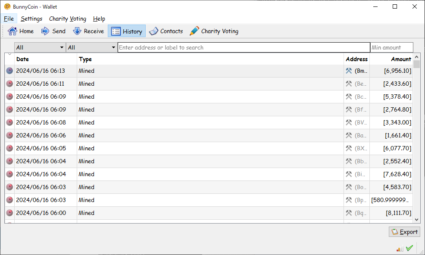The width and height of the screenshot is (425, 255).
Task: Open the Send coins page
Action: pyautogui.click(x=53, y=31)
